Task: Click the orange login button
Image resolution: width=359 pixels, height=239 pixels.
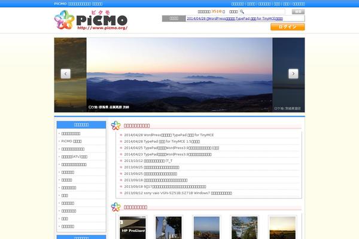Action: [288, 27]
